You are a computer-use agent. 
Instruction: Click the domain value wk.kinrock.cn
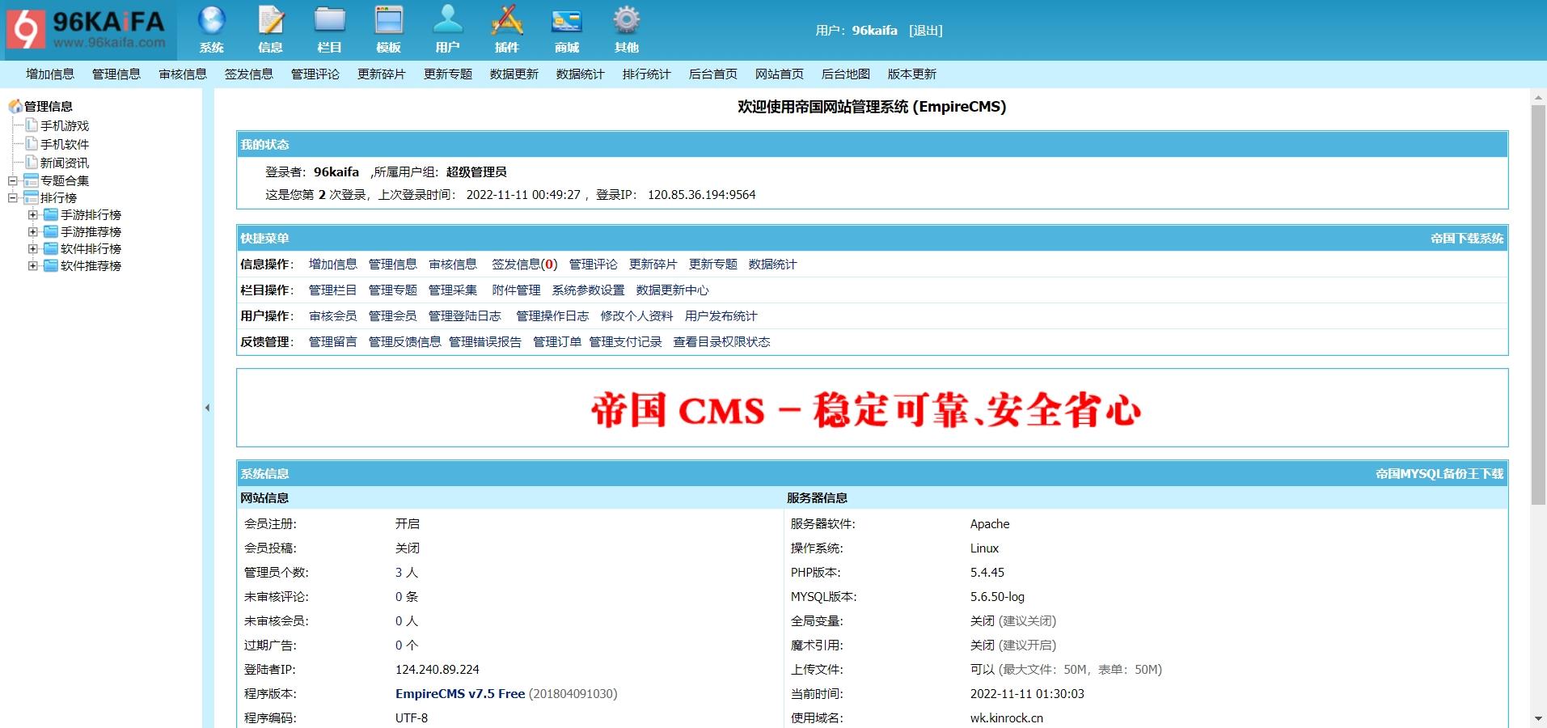coord(1007,717)
